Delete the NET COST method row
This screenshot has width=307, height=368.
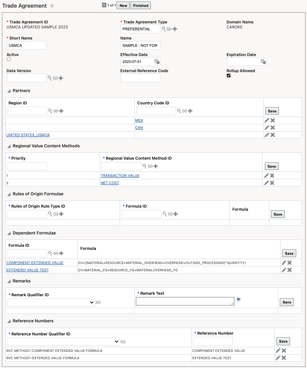tap(272, 183)
